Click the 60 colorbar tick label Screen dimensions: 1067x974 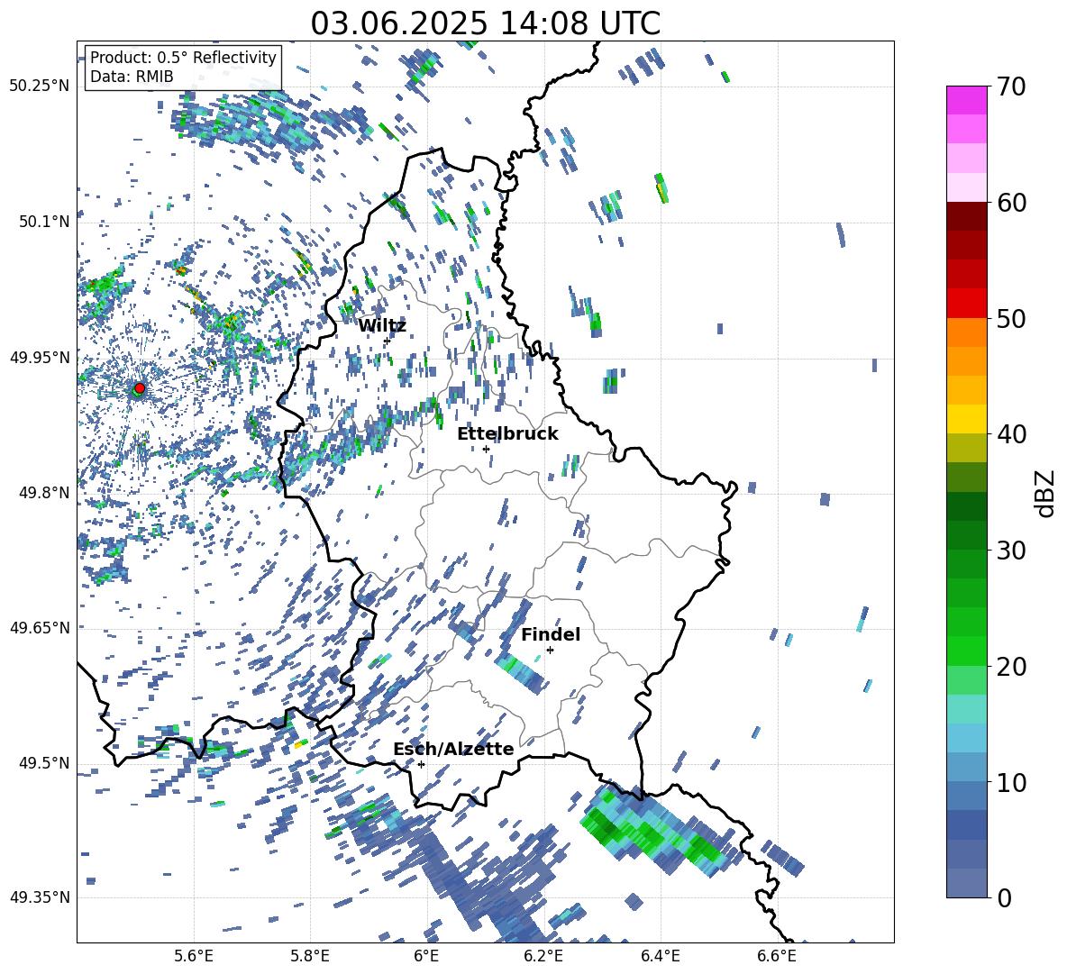1011,203
